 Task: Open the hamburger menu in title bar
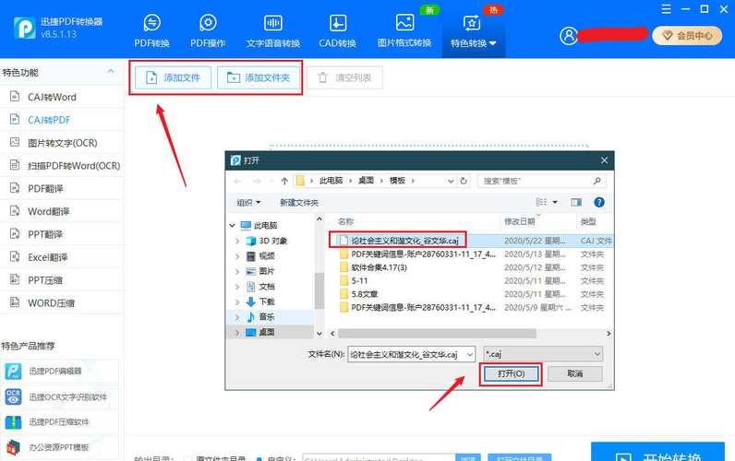666,9
